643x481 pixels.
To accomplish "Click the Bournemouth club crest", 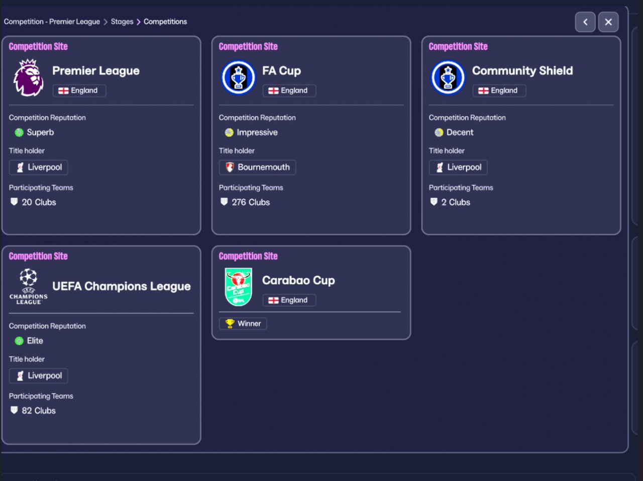I will click(230, 167).
